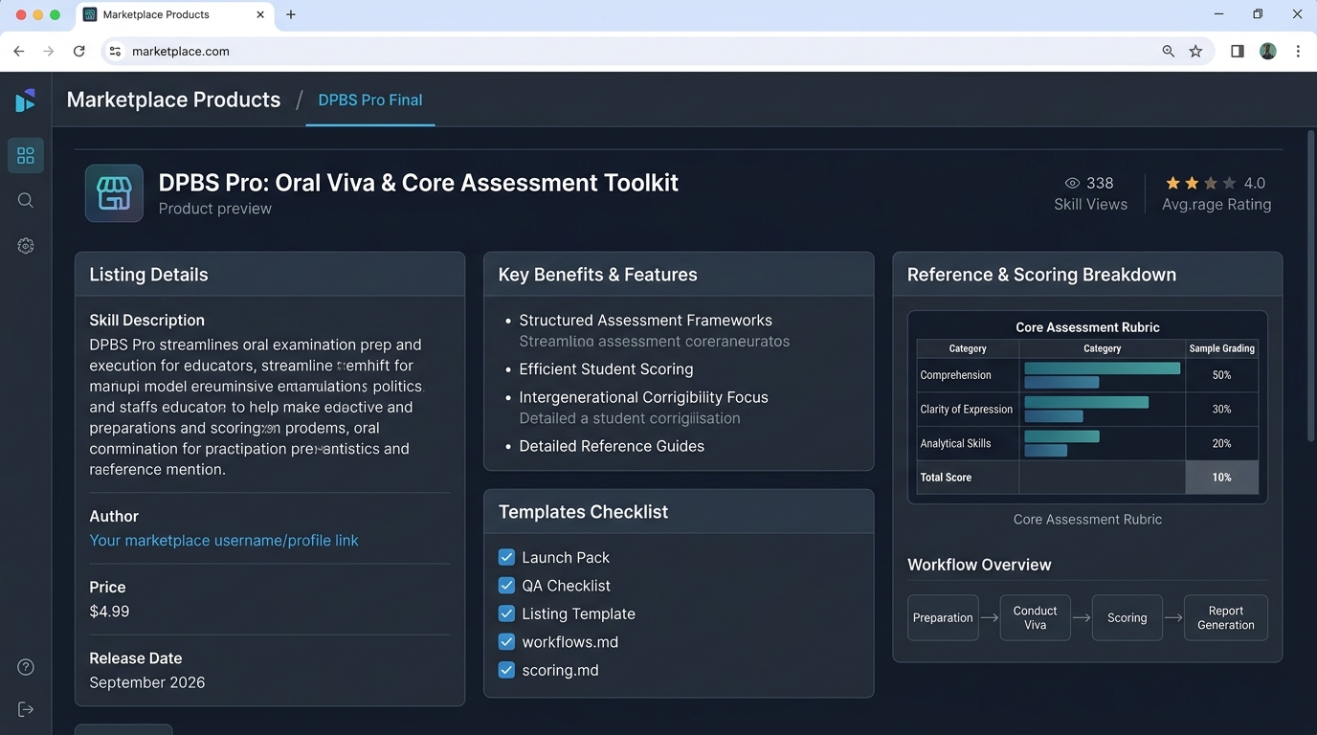Screen dimensions: 1317x735
Task: Bookmark page with the star icon
Action: click(x=1195, y=52)
